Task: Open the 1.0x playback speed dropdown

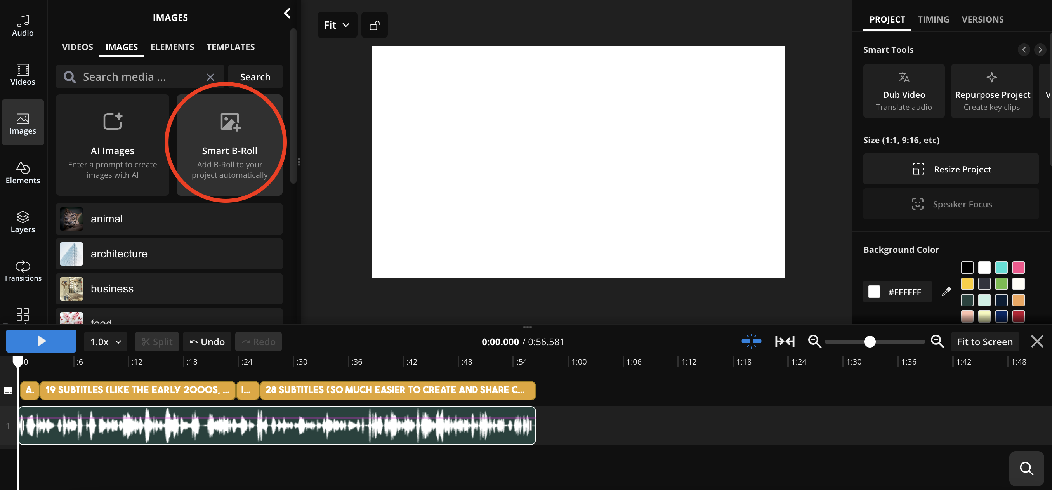Action: click(x=105, y=342)
